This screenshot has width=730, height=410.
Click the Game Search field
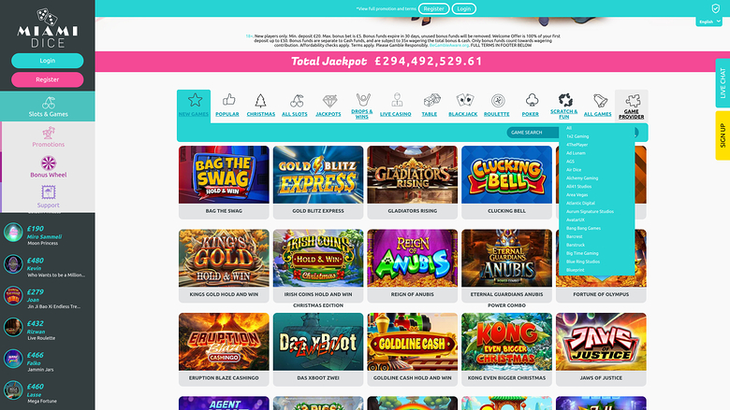coord(533,133)
